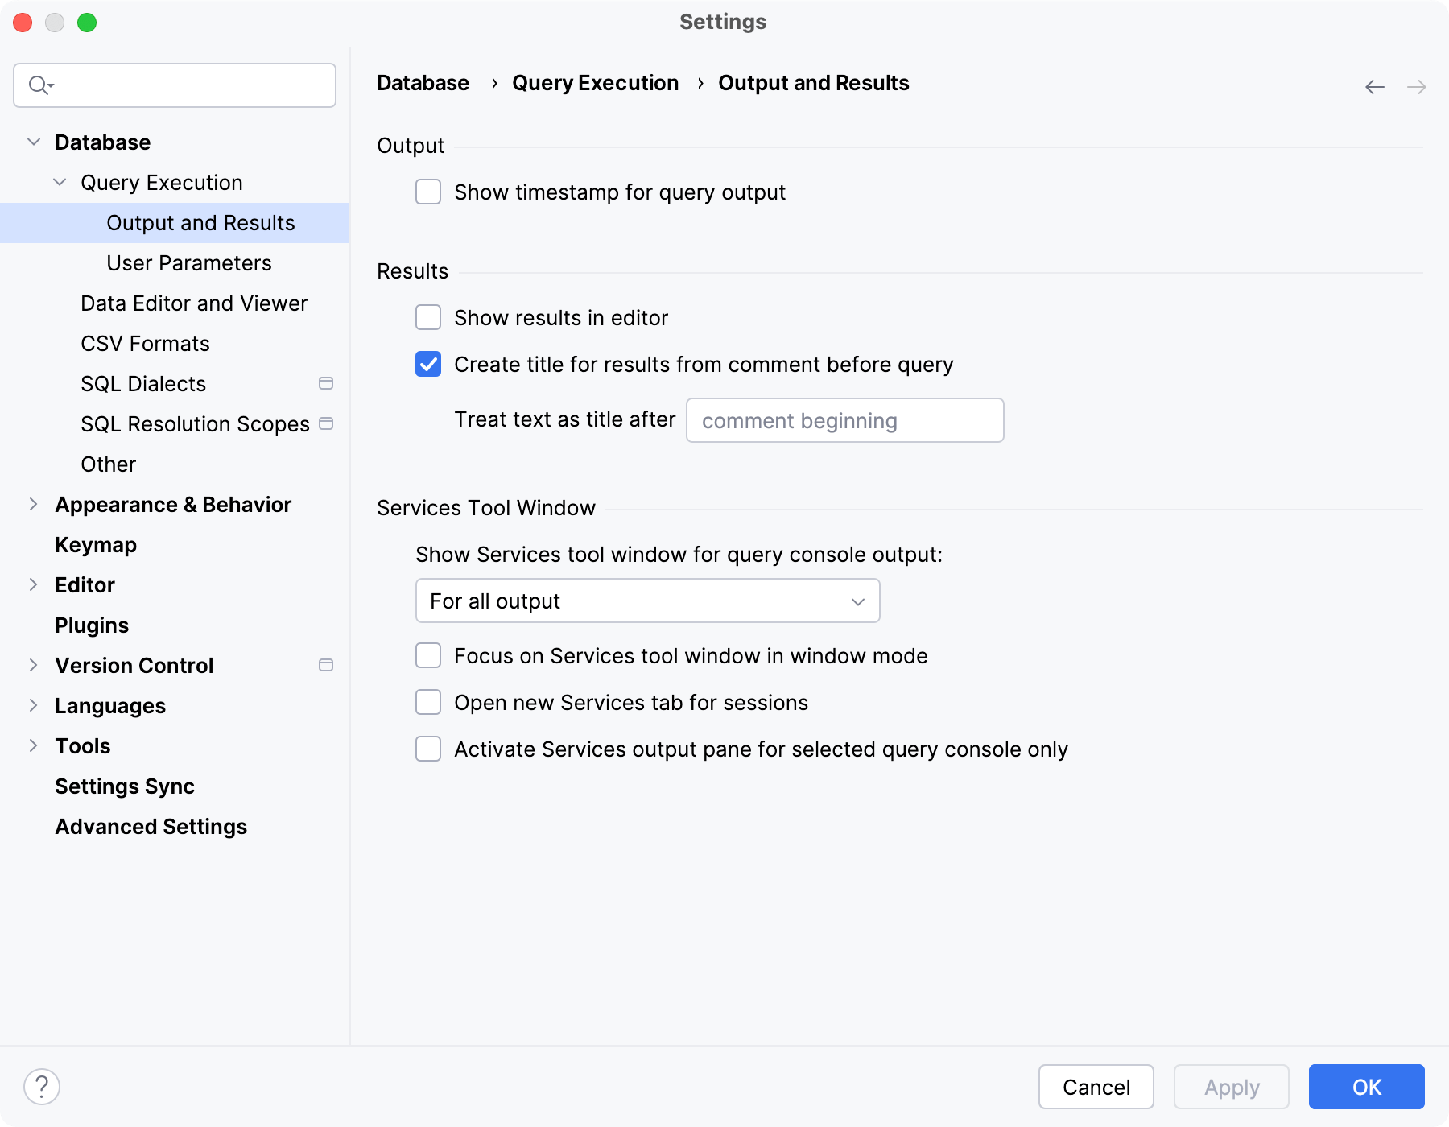Click the back navigation arrow
The image size is (1449, 1127).
point(1374,86)
